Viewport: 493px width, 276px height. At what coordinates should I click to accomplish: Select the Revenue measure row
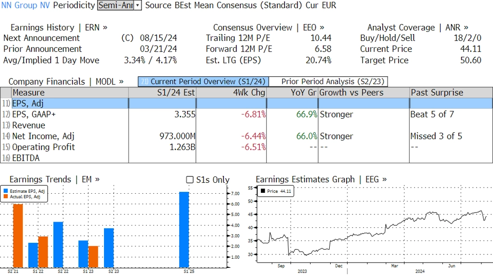246,125
